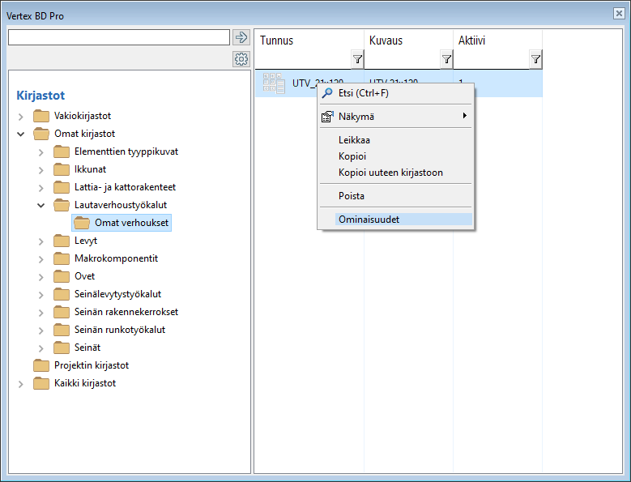Select the UTV_21x120 row icon
The image size is (631, 482).
[x=274, y=83]
